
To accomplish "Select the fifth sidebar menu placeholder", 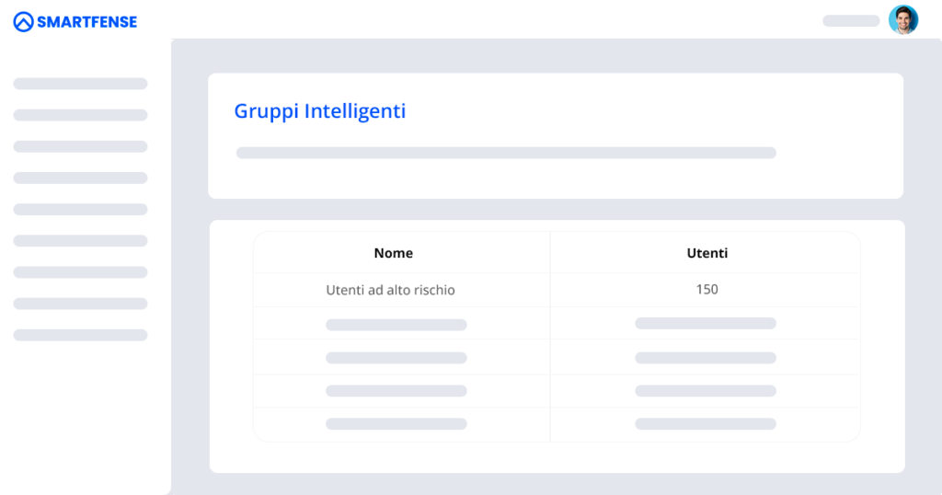I will click(81, 209).
